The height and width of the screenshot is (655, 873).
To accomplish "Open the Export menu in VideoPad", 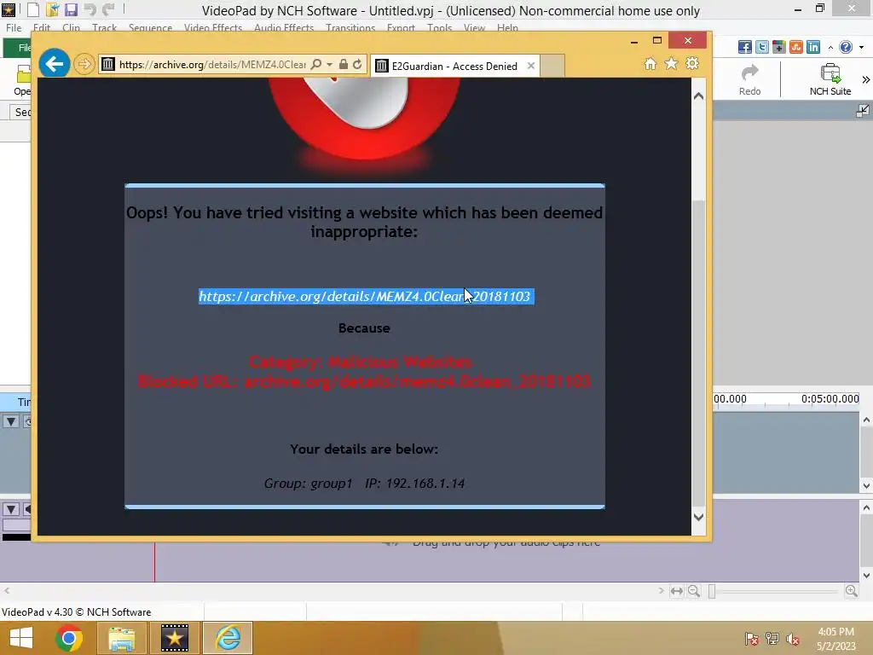I will (x=401, y=28).
